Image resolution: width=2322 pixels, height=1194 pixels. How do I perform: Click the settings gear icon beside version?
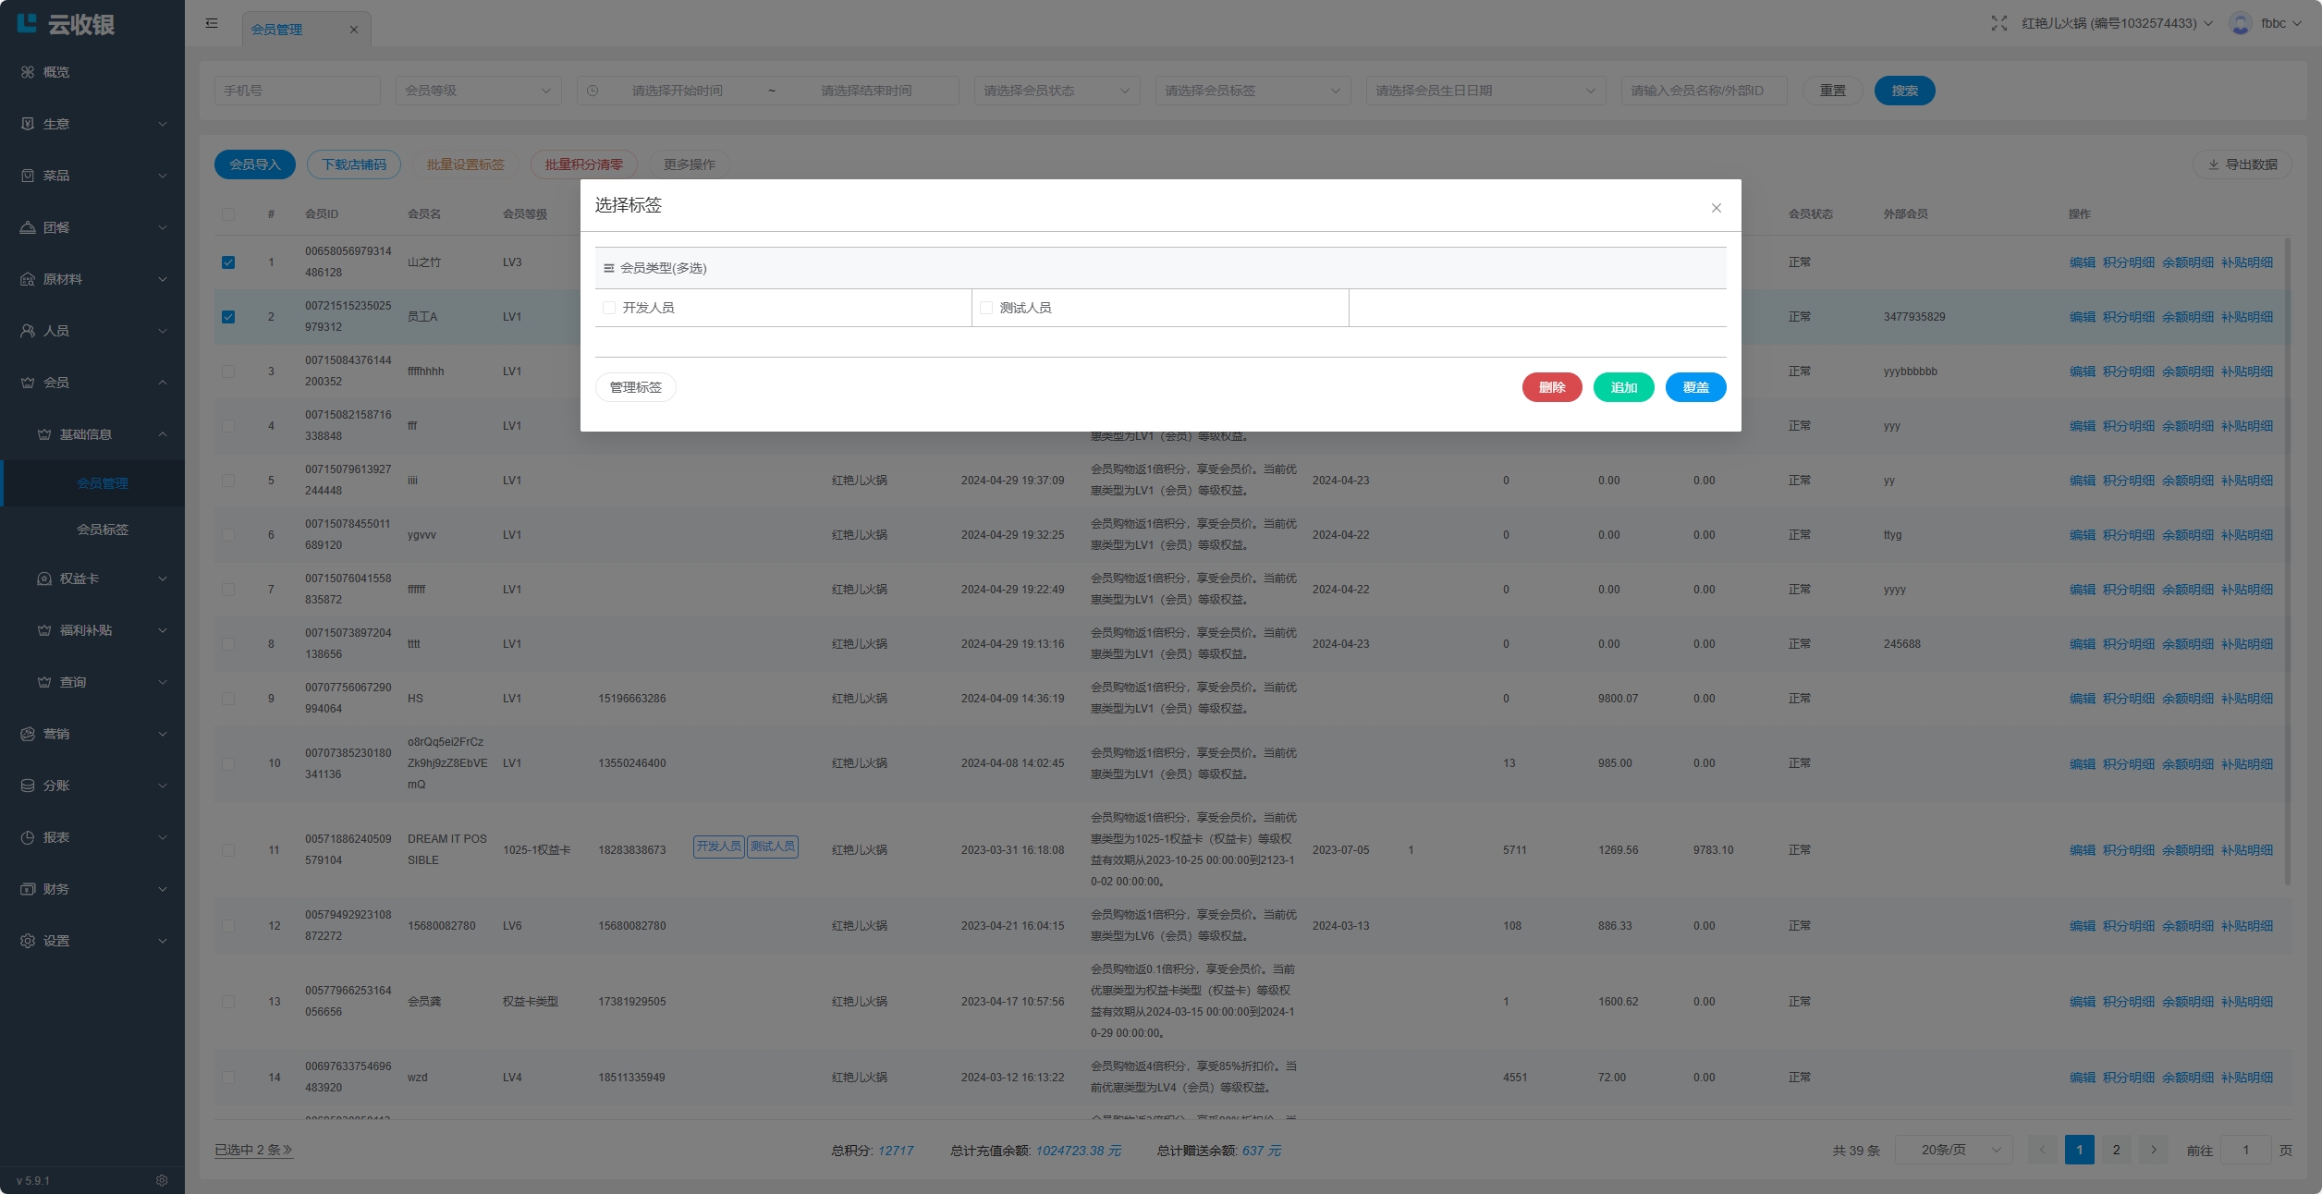pos(162,1180)
